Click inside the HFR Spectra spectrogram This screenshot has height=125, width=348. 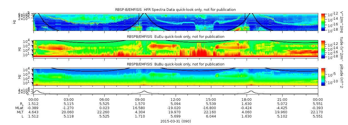176,22
